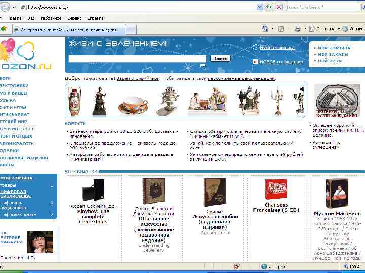Open the navigation history dropdown arrow
Image resolution: width=365 pixels, height=273 pixels.
click(14, 7)
